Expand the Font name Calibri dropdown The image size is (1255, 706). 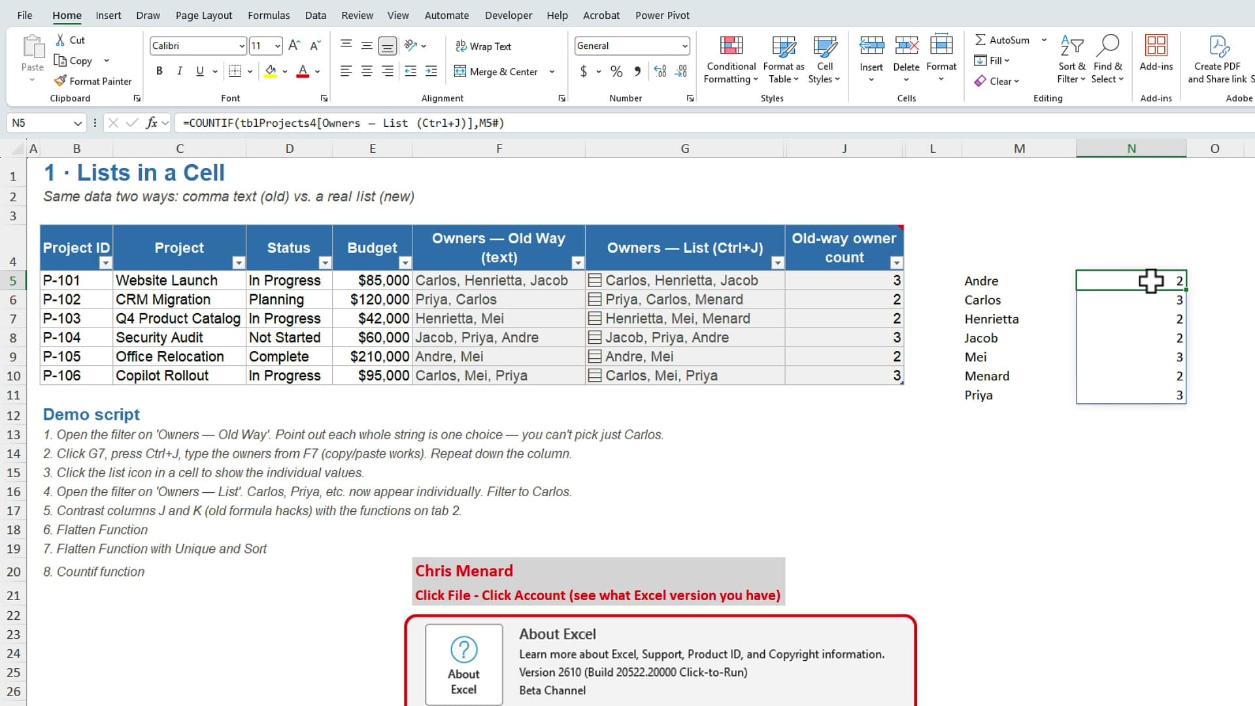pyautogui.click(x=241, y=46)
